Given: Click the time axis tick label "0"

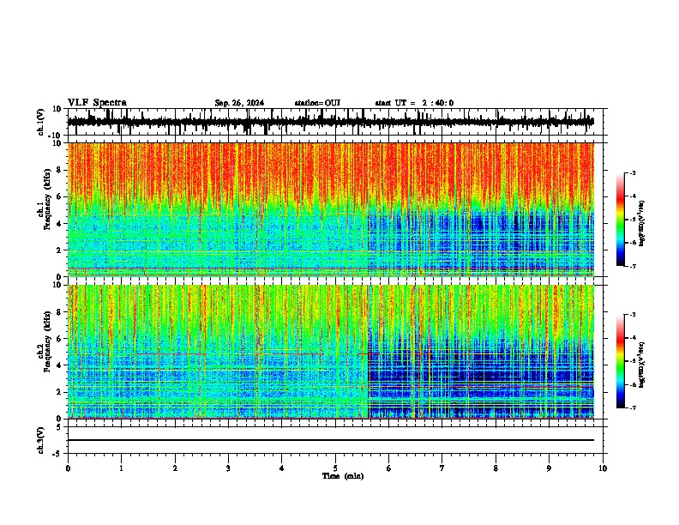Looking at the screenshot, I should coord(68,468).
